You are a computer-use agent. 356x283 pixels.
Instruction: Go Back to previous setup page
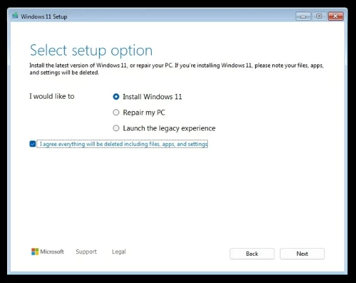(x=252, y=253)
